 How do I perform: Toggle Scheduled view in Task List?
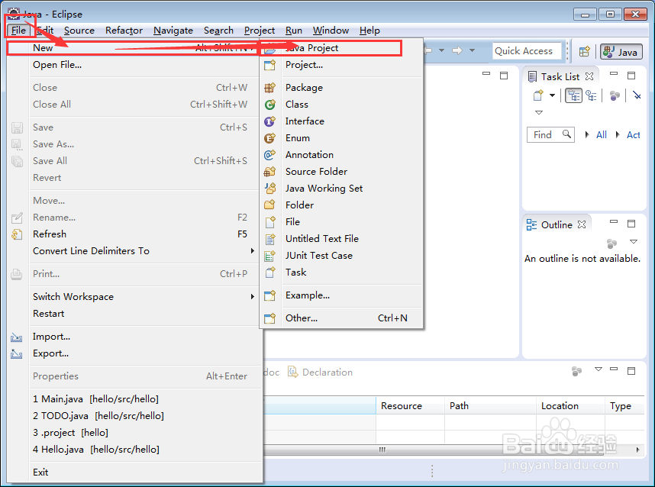click(591, 95)
